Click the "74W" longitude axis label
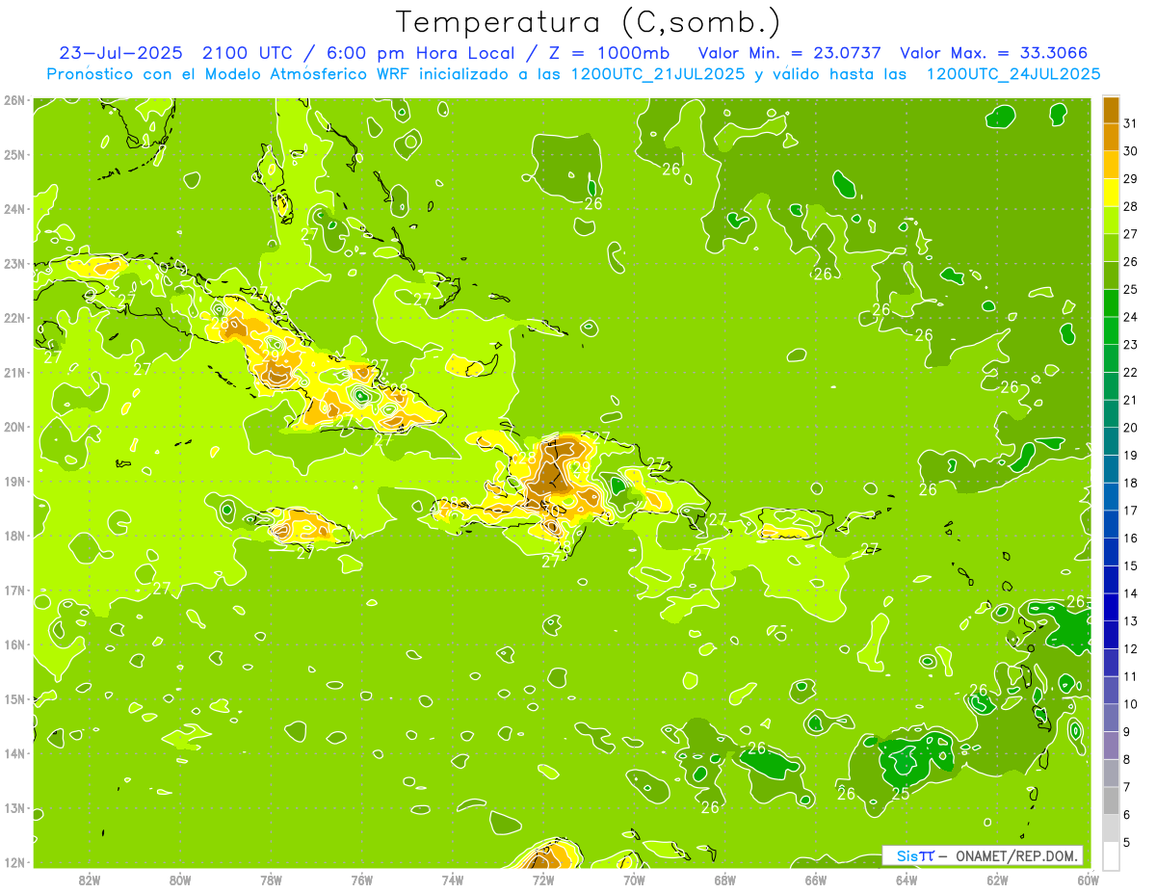The width and height of the screenshot is (1156, 893). click(453, 880)
